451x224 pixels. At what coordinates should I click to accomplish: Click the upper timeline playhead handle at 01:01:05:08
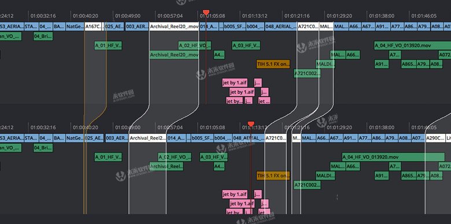[x=206, y=12]
